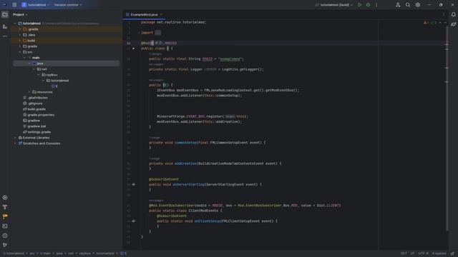This screenshot has width=458, height=257.
Task: Select the java folder in tree
Action: pos(40,64)
